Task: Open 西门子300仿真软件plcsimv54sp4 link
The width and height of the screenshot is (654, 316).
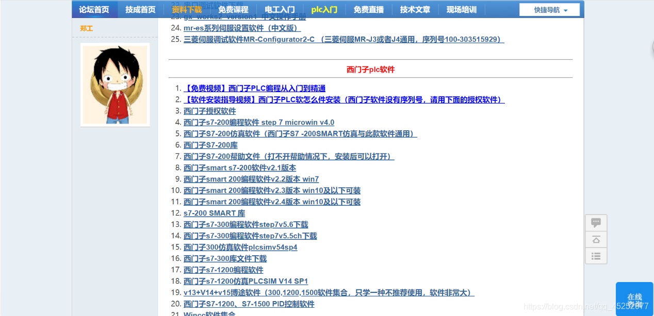Action: tap(240, 247)
